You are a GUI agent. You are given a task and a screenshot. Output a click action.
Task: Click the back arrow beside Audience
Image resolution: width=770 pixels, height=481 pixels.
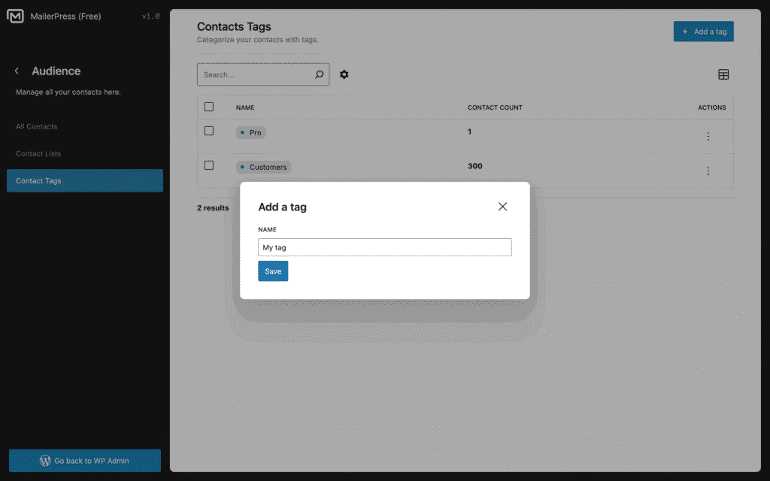[17, 71]
